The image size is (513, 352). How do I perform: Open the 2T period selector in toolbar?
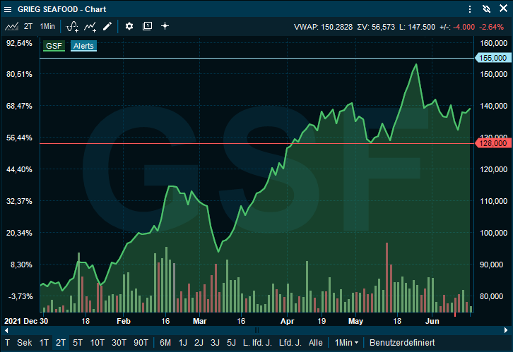(28, 26)
